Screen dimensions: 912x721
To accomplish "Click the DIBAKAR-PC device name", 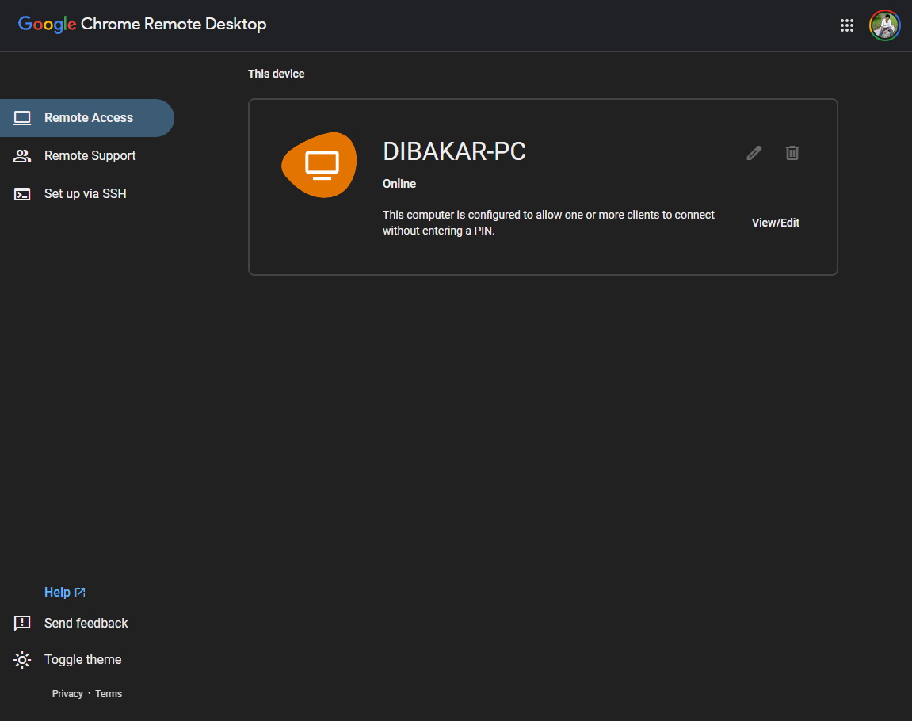I will coord(454,152).
